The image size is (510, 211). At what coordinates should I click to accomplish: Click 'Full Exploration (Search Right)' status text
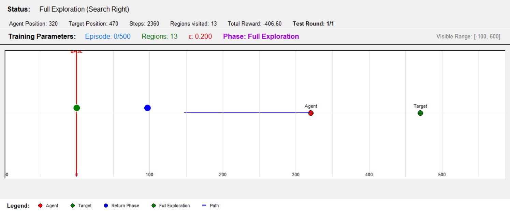tap(84, 9)
